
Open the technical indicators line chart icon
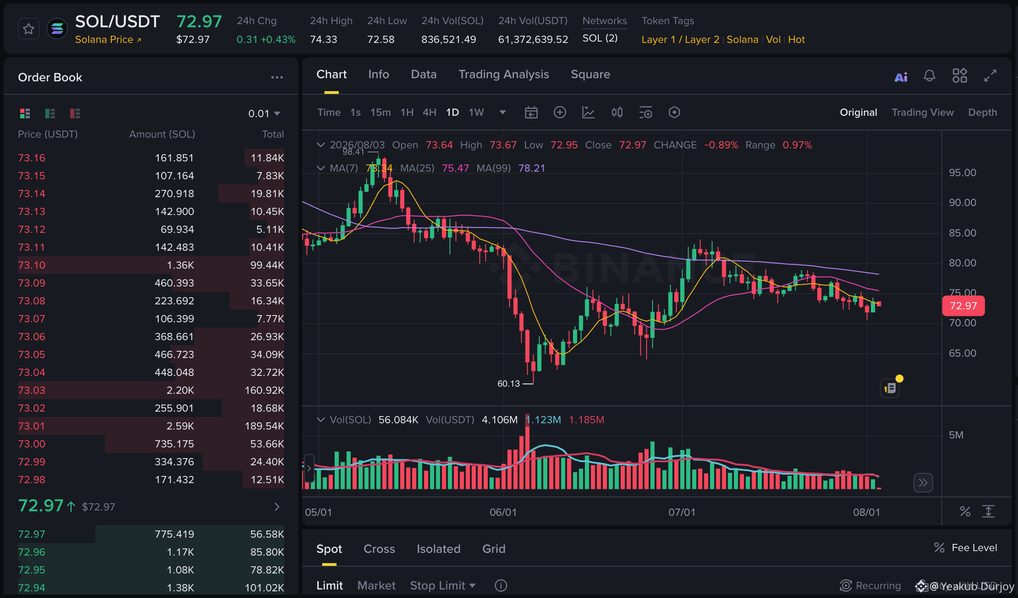pyautogui.click(x=589, y=112)
